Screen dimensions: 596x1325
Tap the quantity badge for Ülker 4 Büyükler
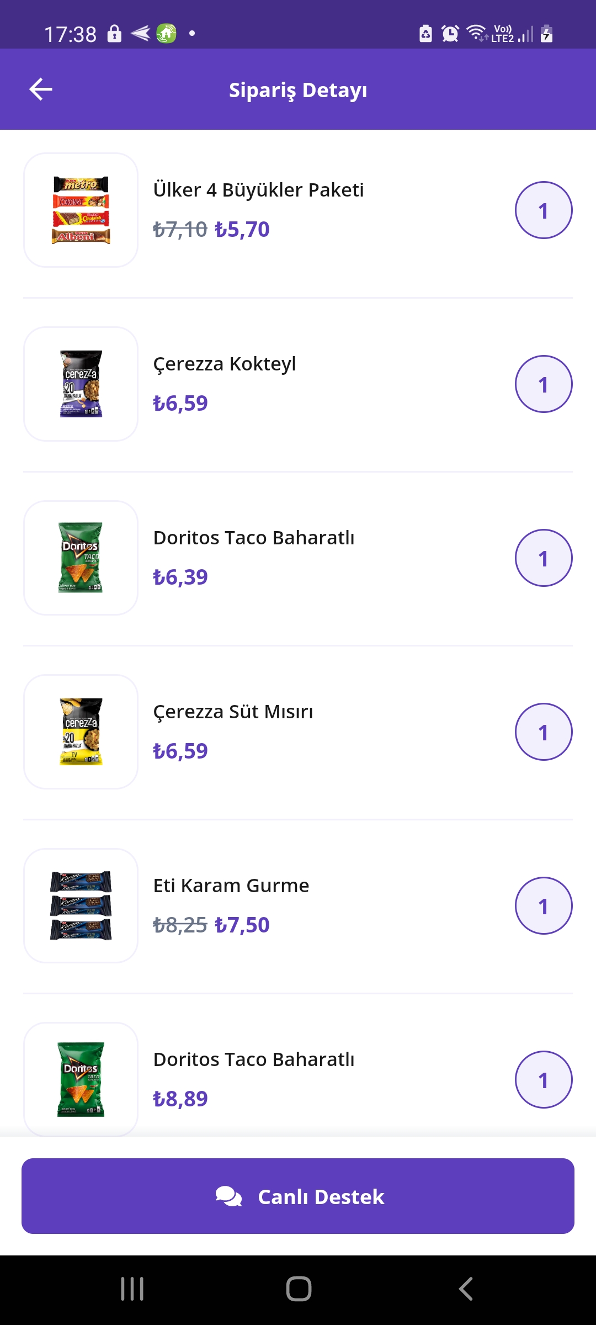click(x=544, y=210)
